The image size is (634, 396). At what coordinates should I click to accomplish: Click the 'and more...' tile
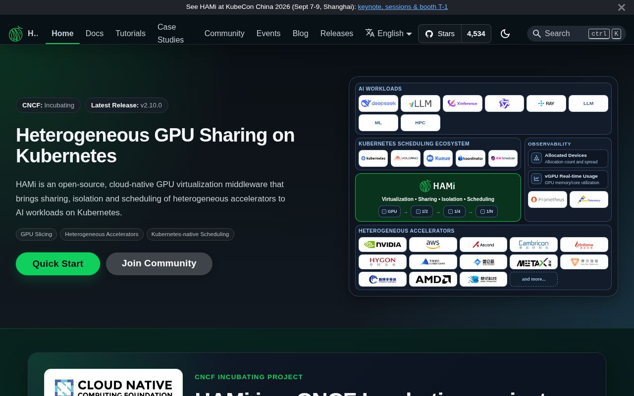[533, 279]
